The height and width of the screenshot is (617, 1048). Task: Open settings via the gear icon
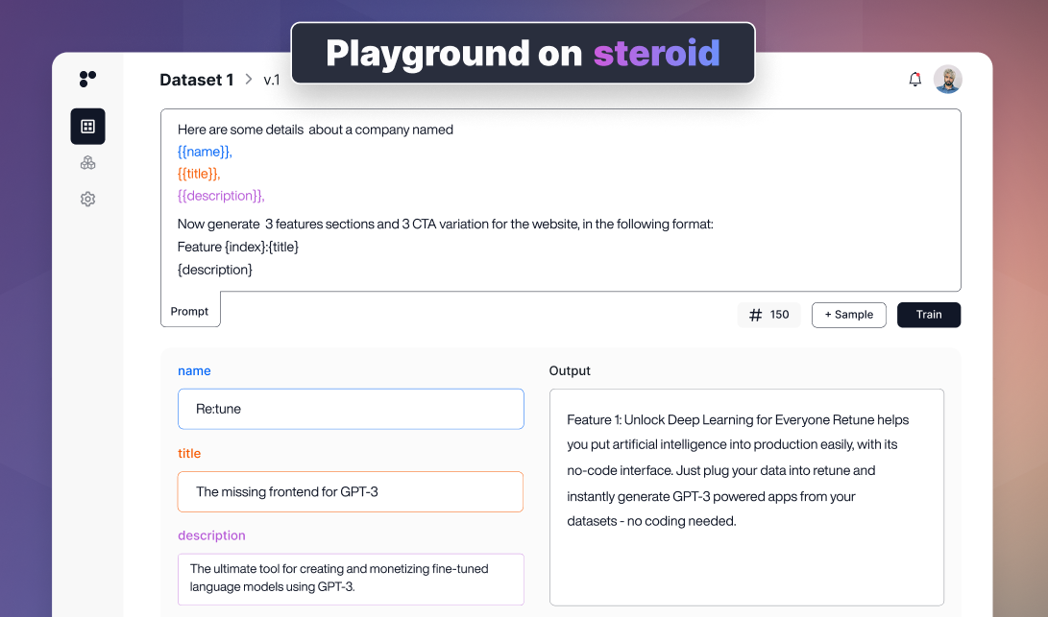point(87,200)
